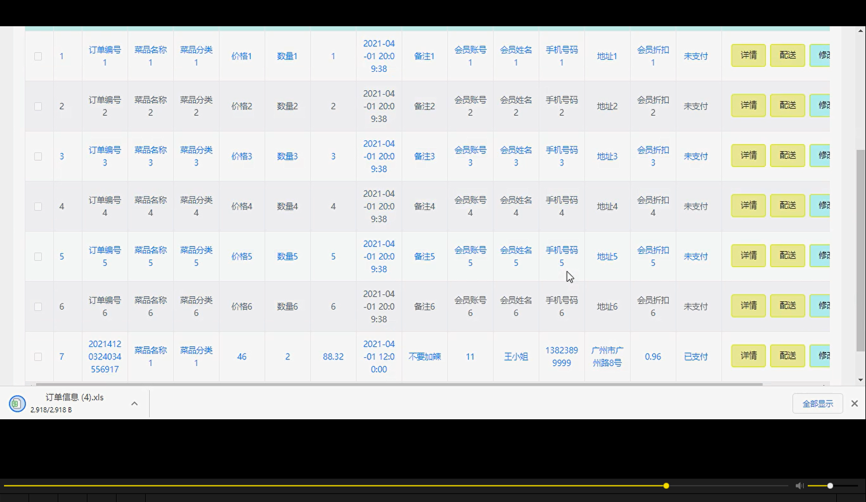This screenshot has width=866, height=502.
Task: Tick the checkbox next to order 7
Action: point(38,356)
